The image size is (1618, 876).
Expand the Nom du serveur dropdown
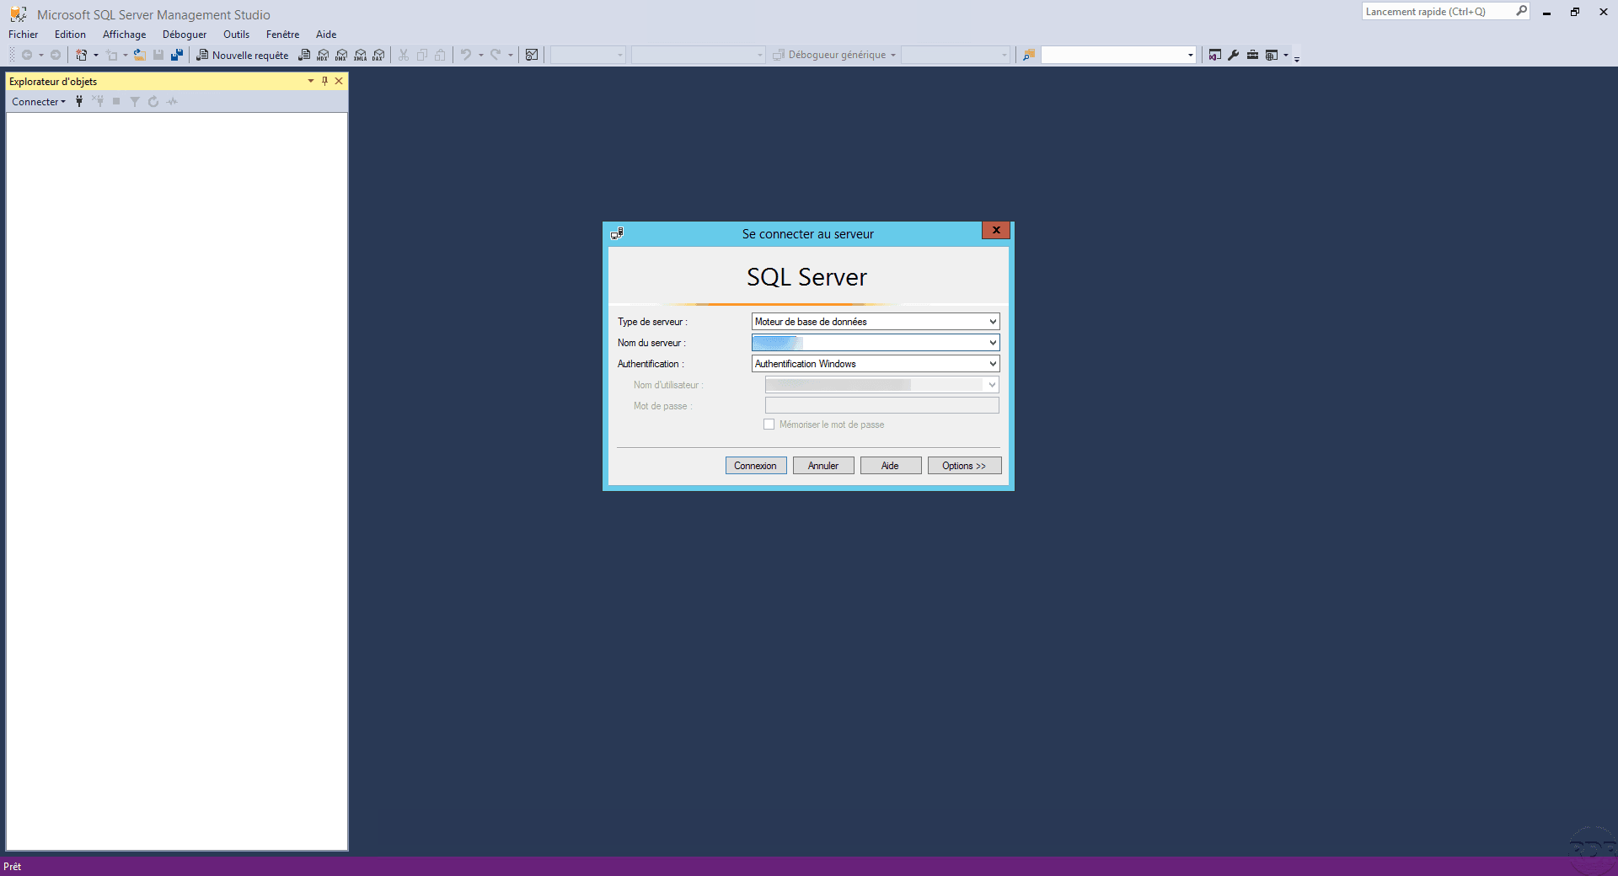tap(993, 343)
